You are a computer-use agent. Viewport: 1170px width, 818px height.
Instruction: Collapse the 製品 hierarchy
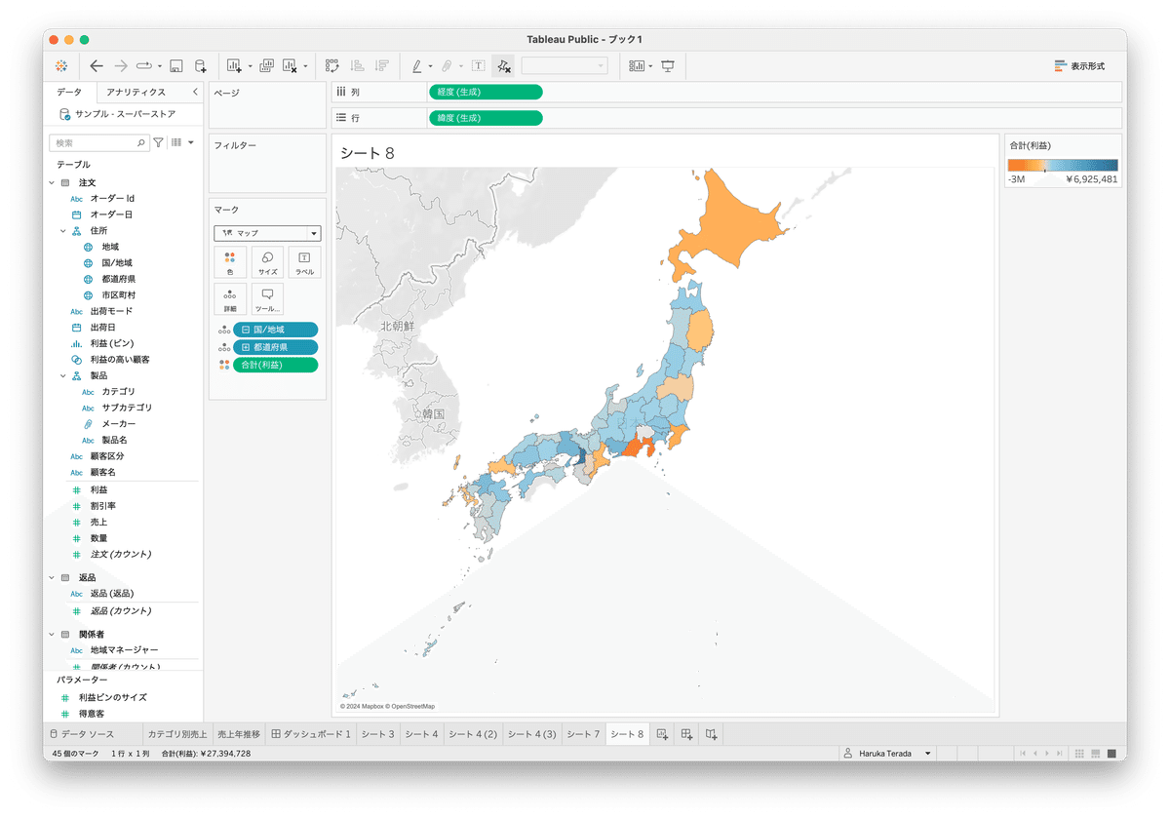pyautogui.click(x=63, y=375)
